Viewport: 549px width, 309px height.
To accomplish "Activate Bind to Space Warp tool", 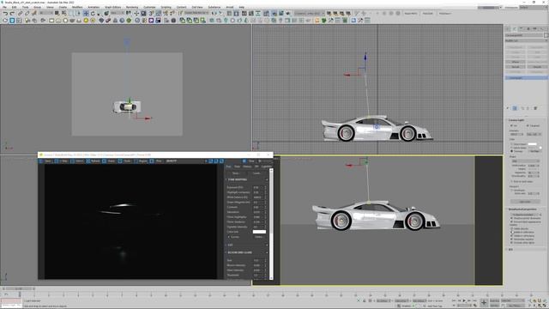I will click(x=33, y=14).
